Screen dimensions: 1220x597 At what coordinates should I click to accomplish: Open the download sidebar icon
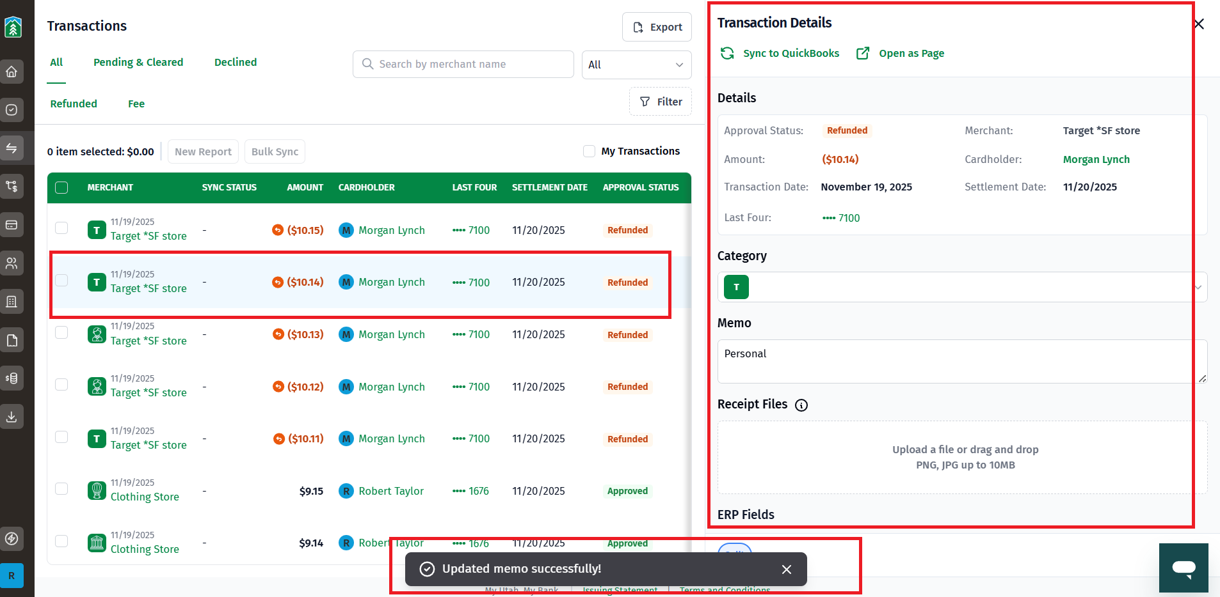click(x=12, y=417)
